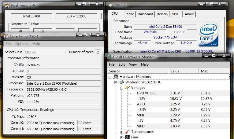This screenshot has height=139, width=234.
Task: Open Core Temp File menu
Action: pyautogui.click(x=8, y=44)
